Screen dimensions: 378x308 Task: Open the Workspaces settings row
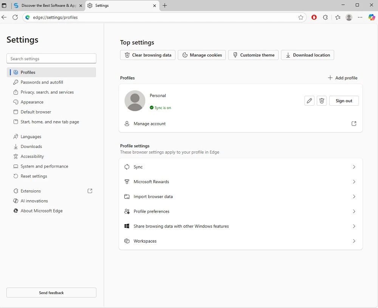pyautogui.click(x=240, y=241)
